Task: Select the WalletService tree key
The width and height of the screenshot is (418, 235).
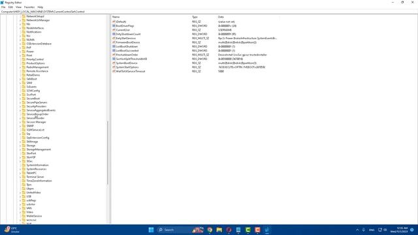Action: click(34, 216)
